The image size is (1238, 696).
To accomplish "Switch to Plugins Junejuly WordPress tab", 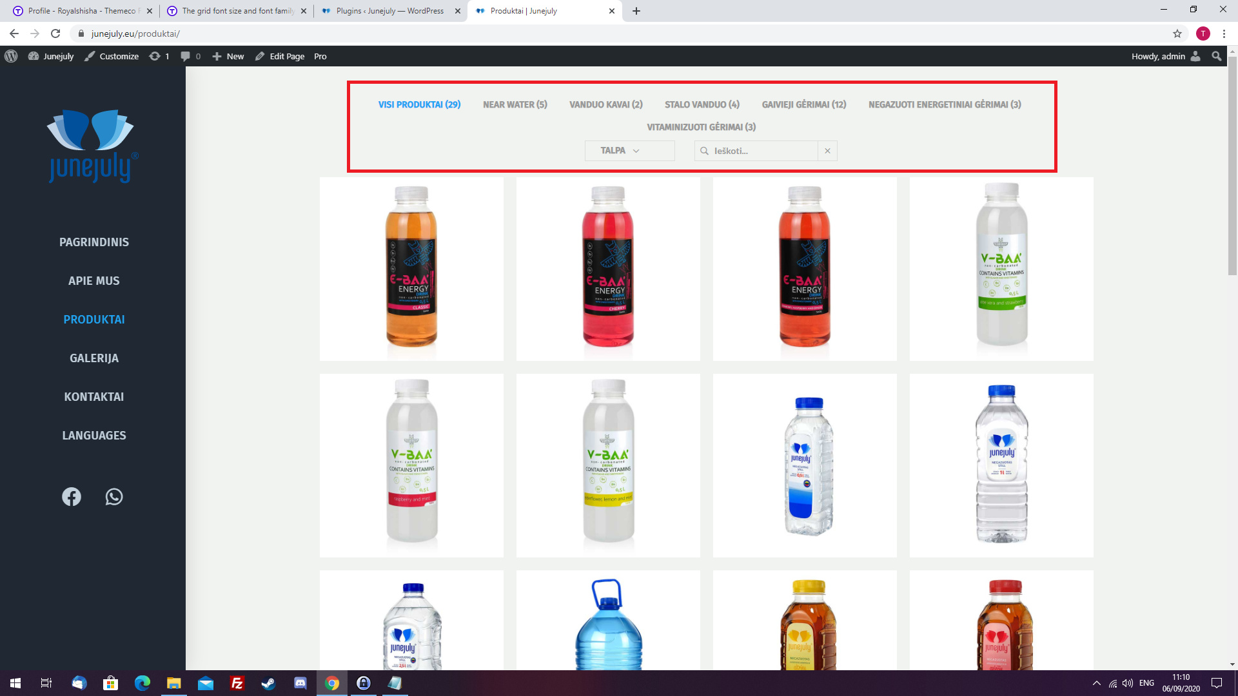I will click(391, 11).
